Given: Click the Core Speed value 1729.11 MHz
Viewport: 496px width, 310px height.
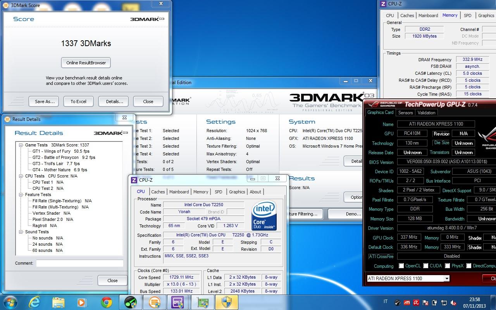Looking at the screenshot, I should pos(182,277).
